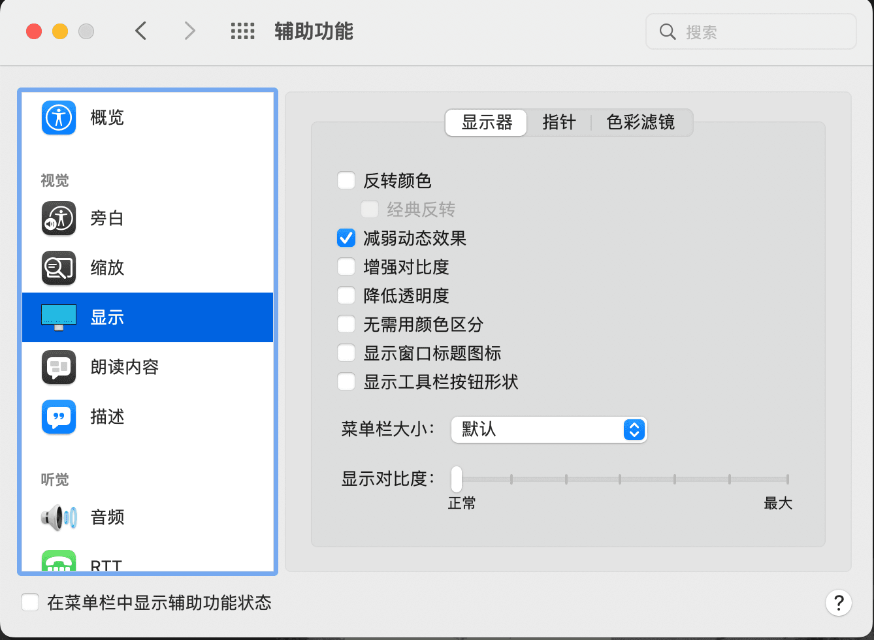Image resolution: width=874 pixels, height=640 pixels.
Task: Switch to the 指针 tab
Action: click(558, 123)
